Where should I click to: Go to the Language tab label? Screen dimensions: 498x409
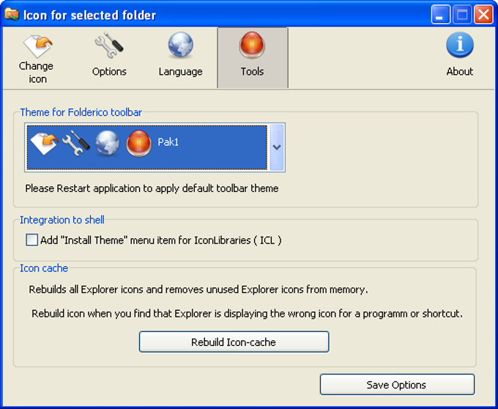tap(180, 72)
